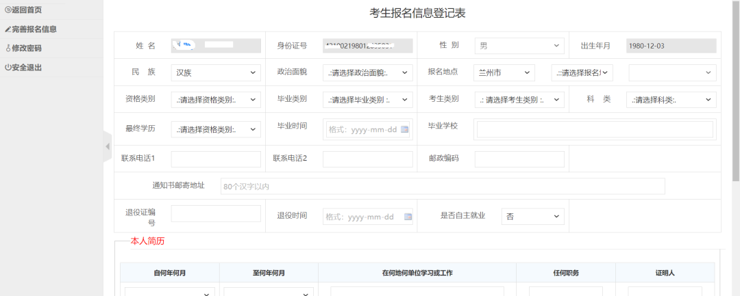Viewport: 740px width, 296px height.
Task: Expand the 民族 dropdown showing 汉族
Action: point(216,72)
